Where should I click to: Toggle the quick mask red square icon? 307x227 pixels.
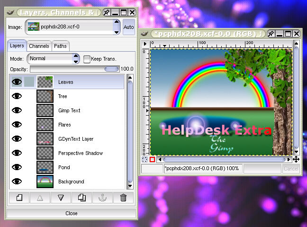pos(152,160)
